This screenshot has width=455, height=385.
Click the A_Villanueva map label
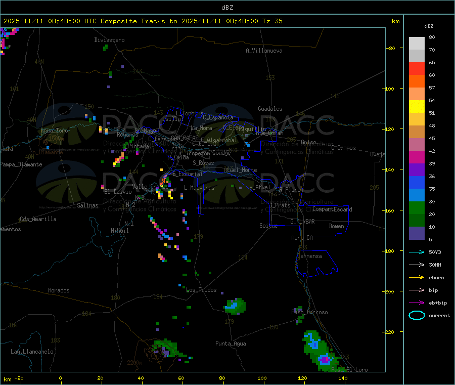(x=264, y=51)
